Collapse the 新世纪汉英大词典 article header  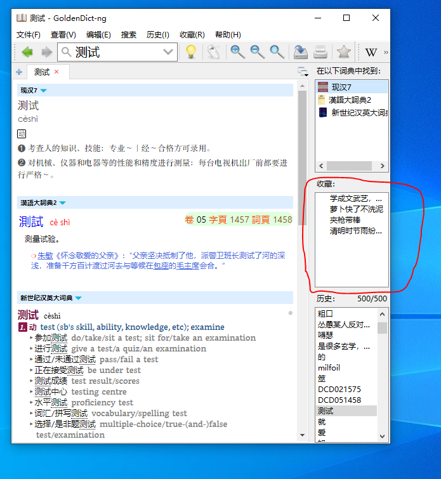pos(79,298)
